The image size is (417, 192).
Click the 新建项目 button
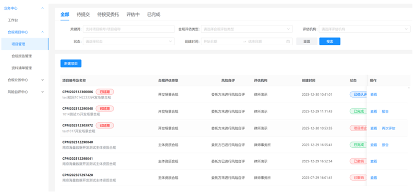71,63
